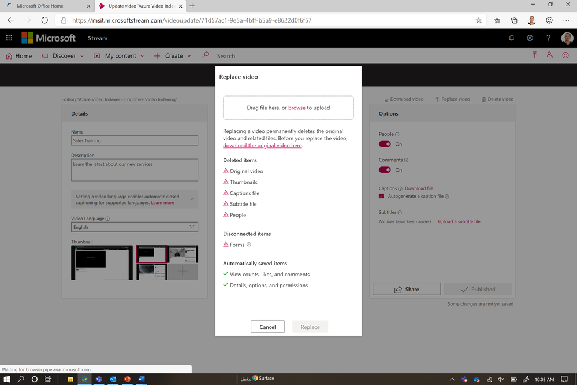Open PowerPoint from the Windows taskbar

pyautogui.click(x=127, y=379)
